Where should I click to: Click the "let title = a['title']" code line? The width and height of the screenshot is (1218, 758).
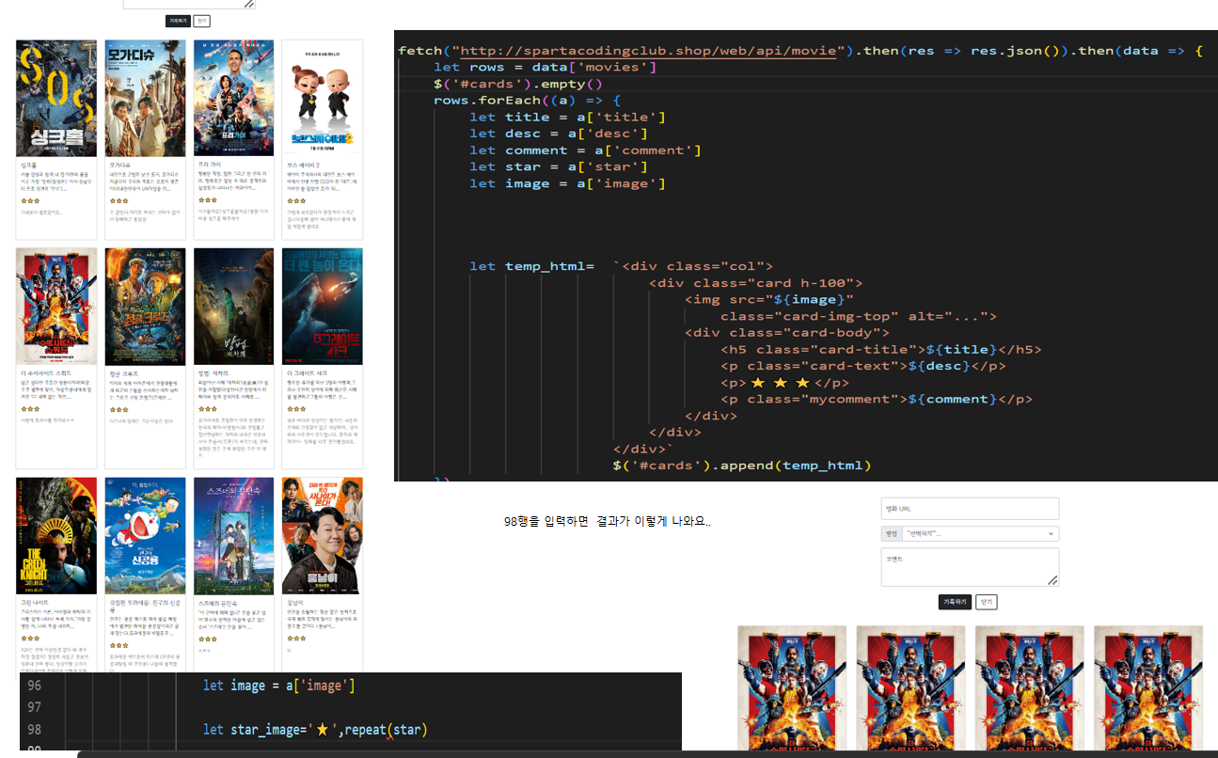point(568,117)
